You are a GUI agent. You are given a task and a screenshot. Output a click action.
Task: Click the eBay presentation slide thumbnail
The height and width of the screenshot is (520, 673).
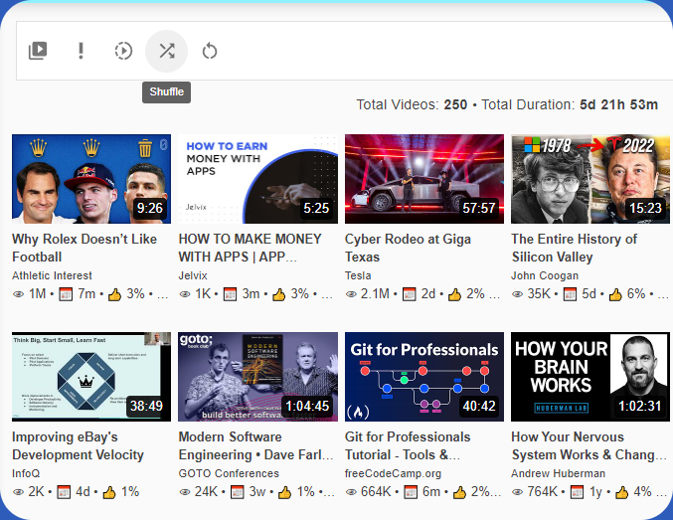point(91,377)
